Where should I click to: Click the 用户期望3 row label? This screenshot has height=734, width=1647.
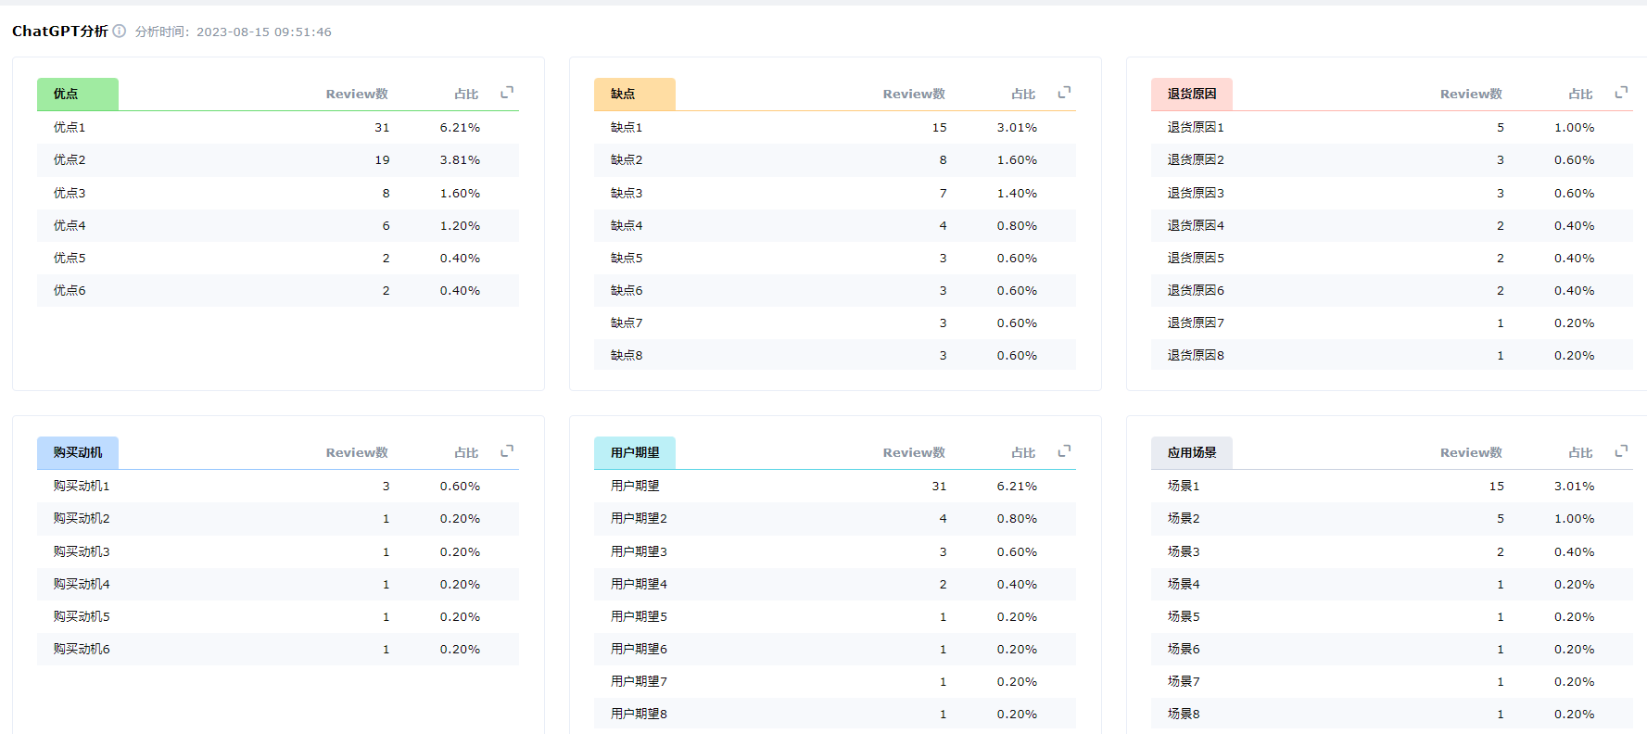[639, 552]
